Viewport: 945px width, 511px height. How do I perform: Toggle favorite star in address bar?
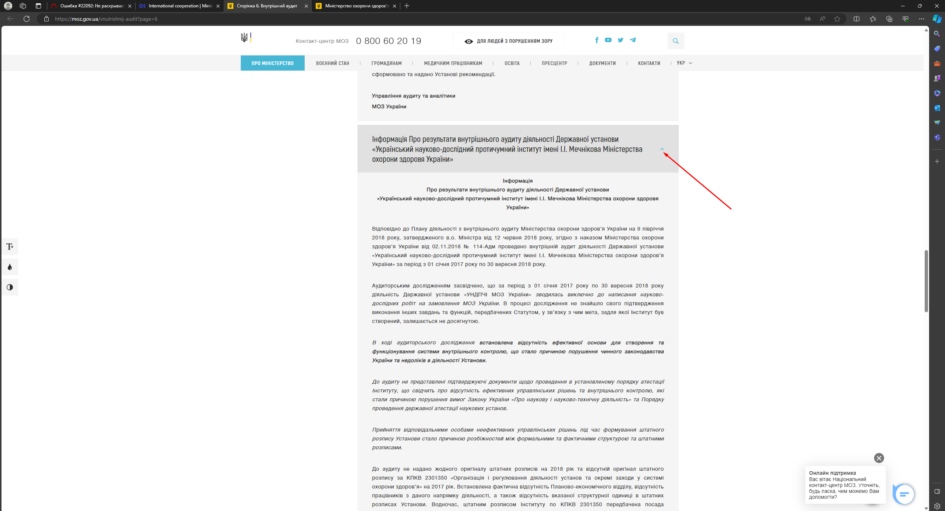(x=837, y=19)
